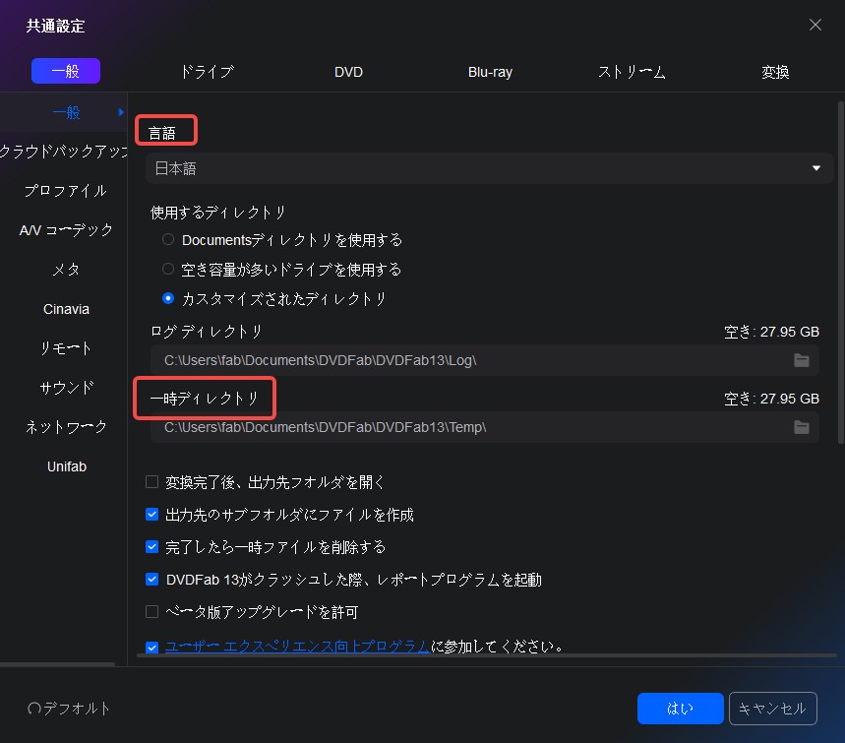Open the DVD tab
The height and width of the screenshot is (743, 845).
click(348, 72)
